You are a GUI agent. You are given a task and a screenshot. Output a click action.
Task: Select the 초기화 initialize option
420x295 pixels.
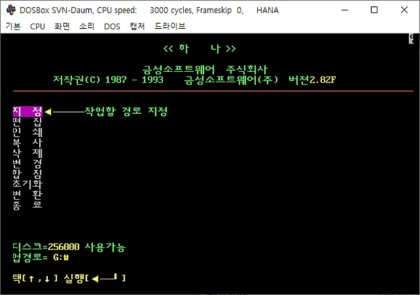[27, 184]
